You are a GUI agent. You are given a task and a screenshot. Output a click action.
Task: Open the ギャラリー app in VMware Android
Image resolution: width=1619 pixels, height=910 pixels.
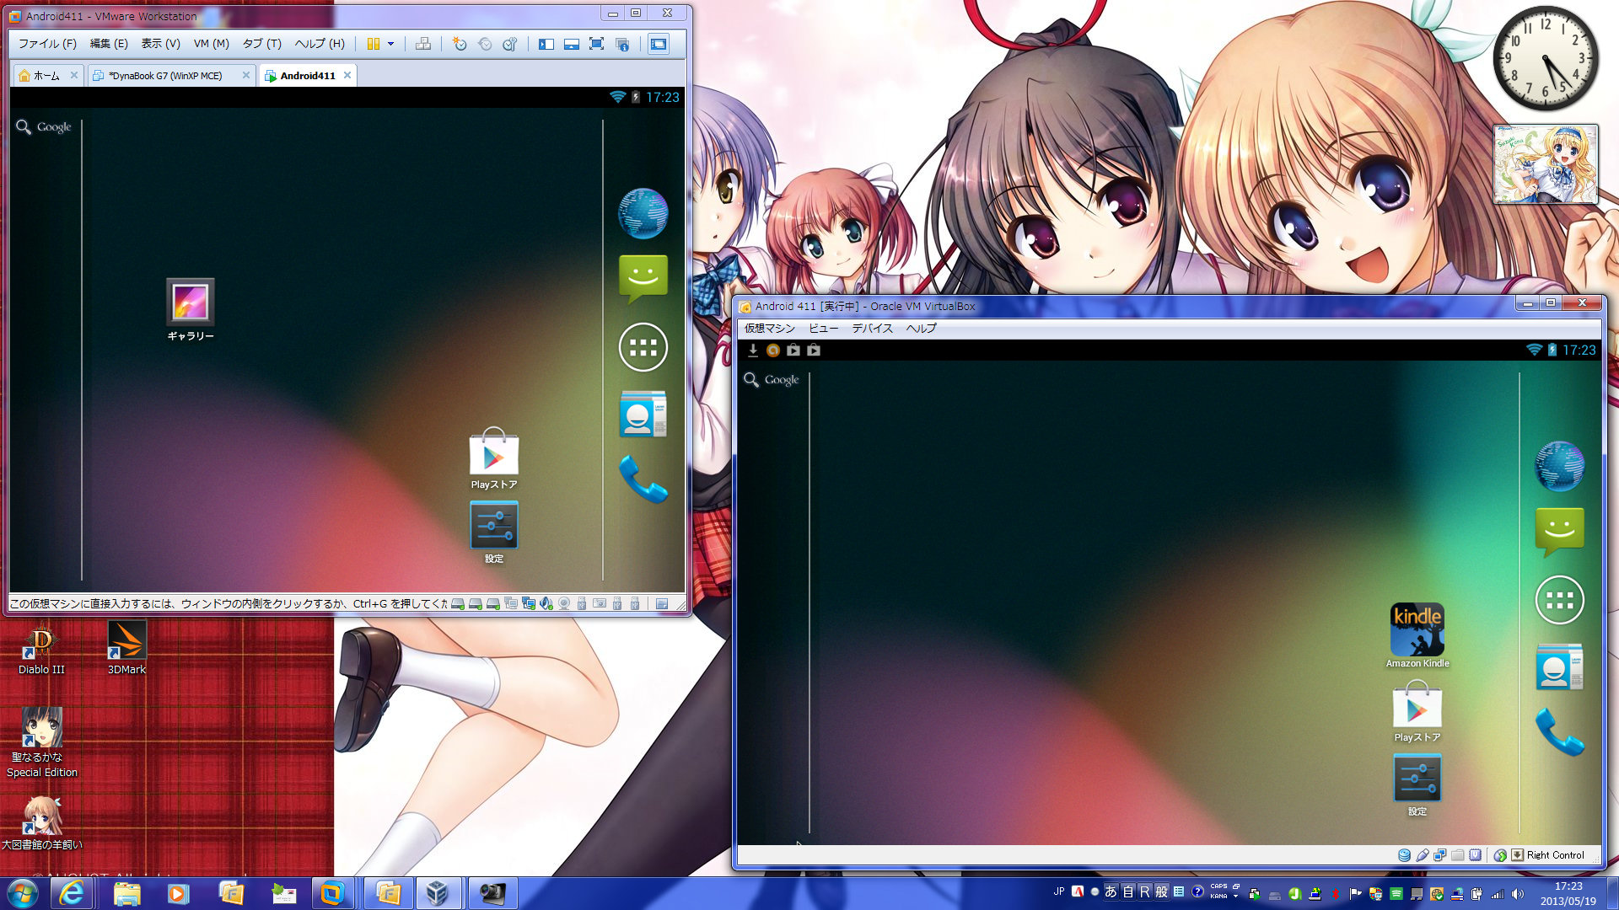coord(191,309)
